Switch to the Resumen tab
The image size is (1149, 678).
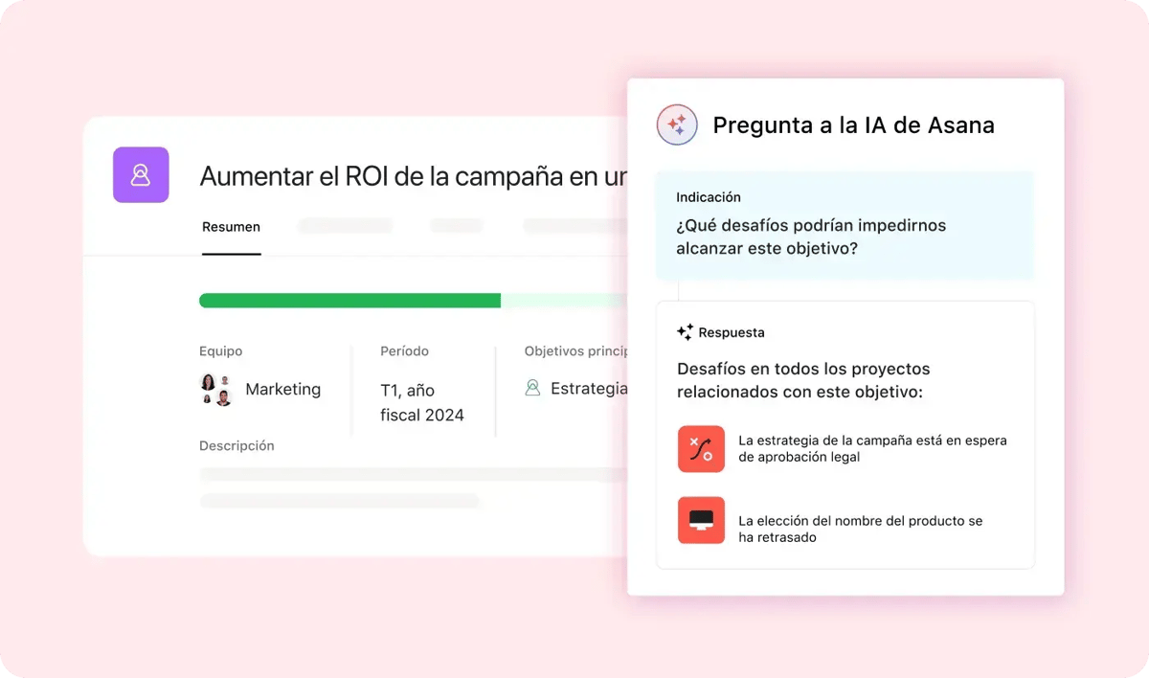(x=231, y=227)
